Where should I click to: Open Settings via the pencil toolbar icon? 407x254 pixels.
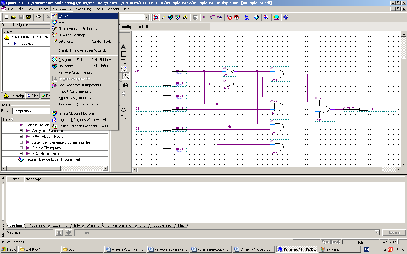click(163, 17)
